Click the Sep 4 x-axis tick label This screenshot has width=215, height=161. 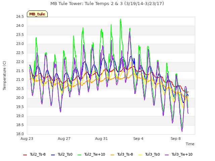(138, 139)
